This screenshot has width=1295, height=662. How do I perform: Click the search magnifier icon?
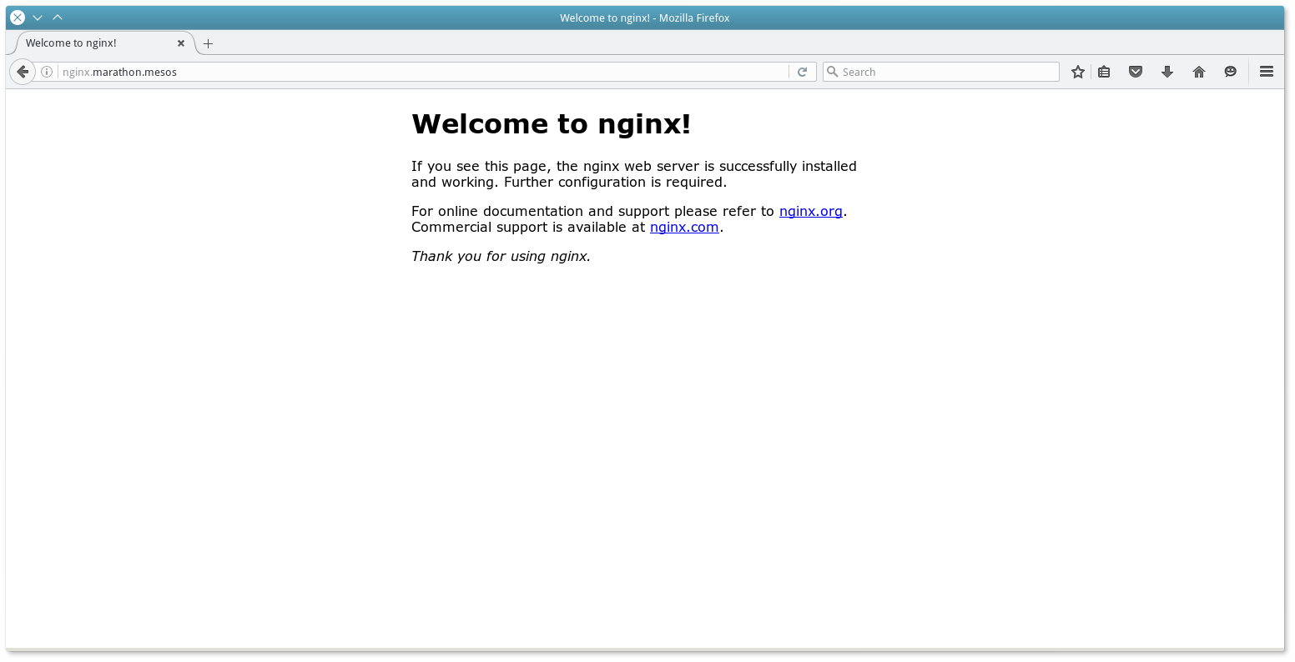pyautogui.click(x=832, y=72)
